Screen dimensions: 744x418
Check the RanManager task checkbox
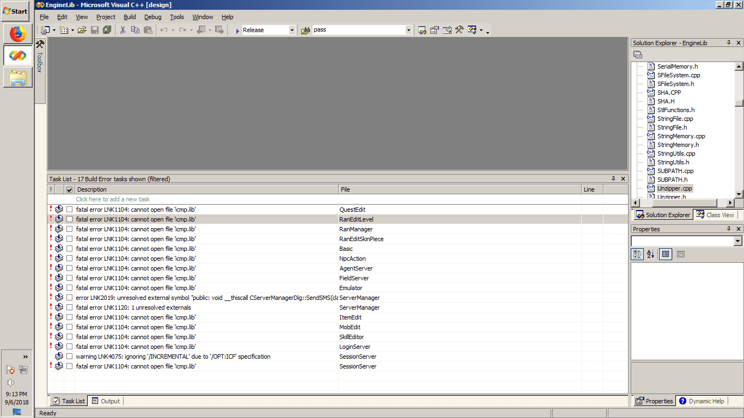[x=69, y=229]
